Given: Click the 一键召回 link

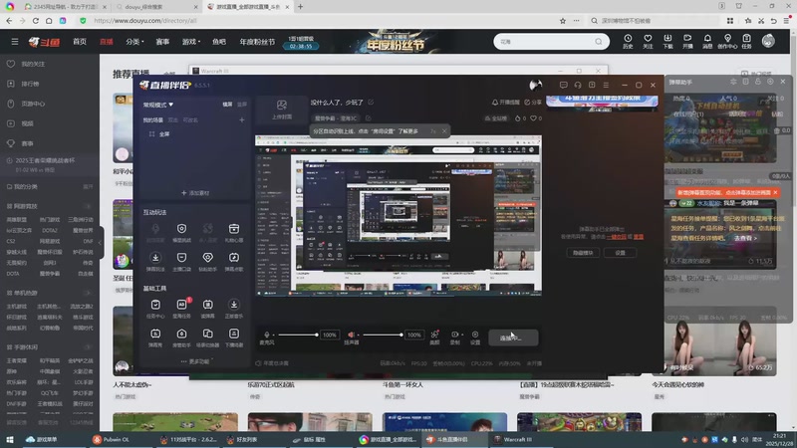Looking at the screenshot, I should 616,237.
